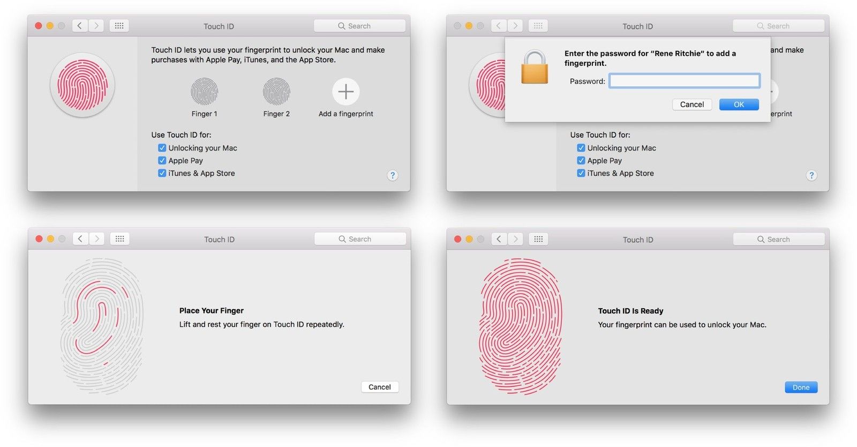The height and width of the screenshot is (447, 857).
Task: Uncheck Unlocking your Mac in the Finger 1 window
Action: tap(162, 148)
